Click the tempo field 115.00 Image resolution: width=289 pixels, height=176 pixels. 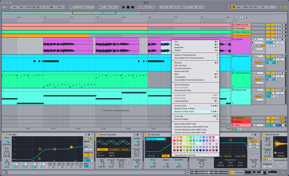pyautogui.click(x=28, y=7)
